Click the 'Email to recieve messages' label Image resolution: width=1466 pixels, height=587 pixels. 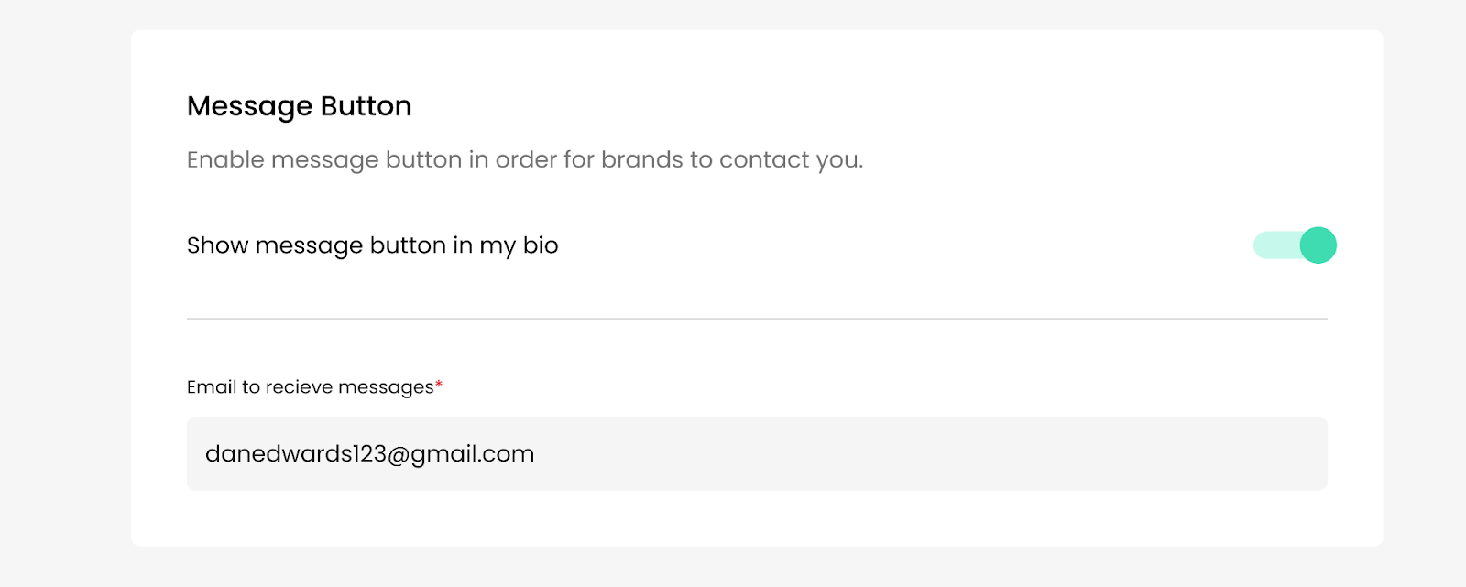(x=310, y=387)
